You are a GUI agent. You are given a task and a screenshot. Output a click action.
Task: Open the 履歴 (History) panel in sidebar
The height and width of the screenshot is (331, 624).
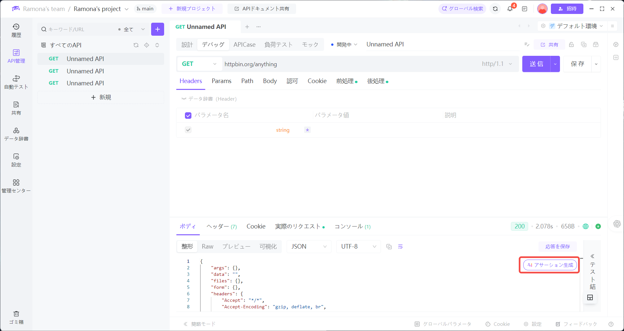point(16,30)
